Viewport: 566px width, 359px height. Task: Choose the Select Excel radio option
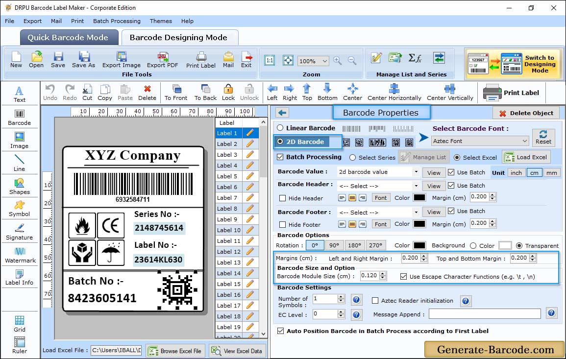pos(457,158)
